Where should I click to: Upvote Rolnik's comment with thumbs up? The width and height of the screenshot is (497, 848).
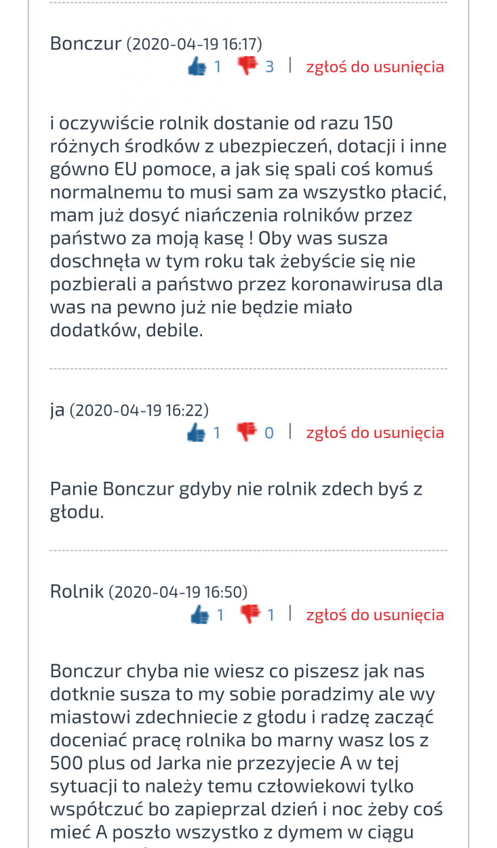pyautogui.click(x=200, y=615)
